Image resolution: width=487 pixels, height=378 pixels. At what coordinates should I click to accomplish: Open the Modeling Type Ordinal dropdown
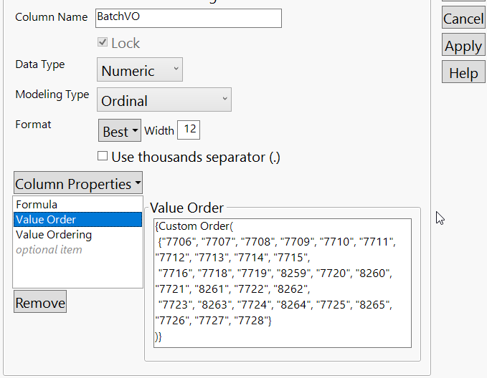click(x=164, y=100)
